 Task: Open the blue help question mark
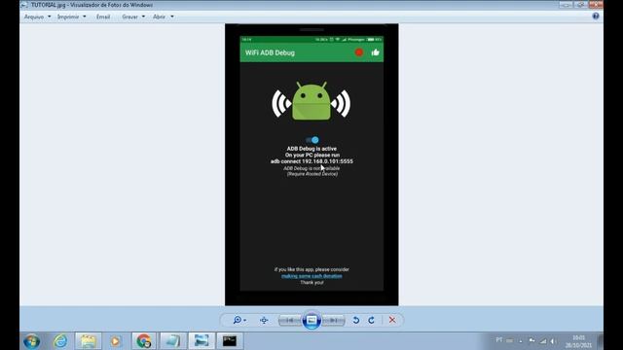(596, 16)
